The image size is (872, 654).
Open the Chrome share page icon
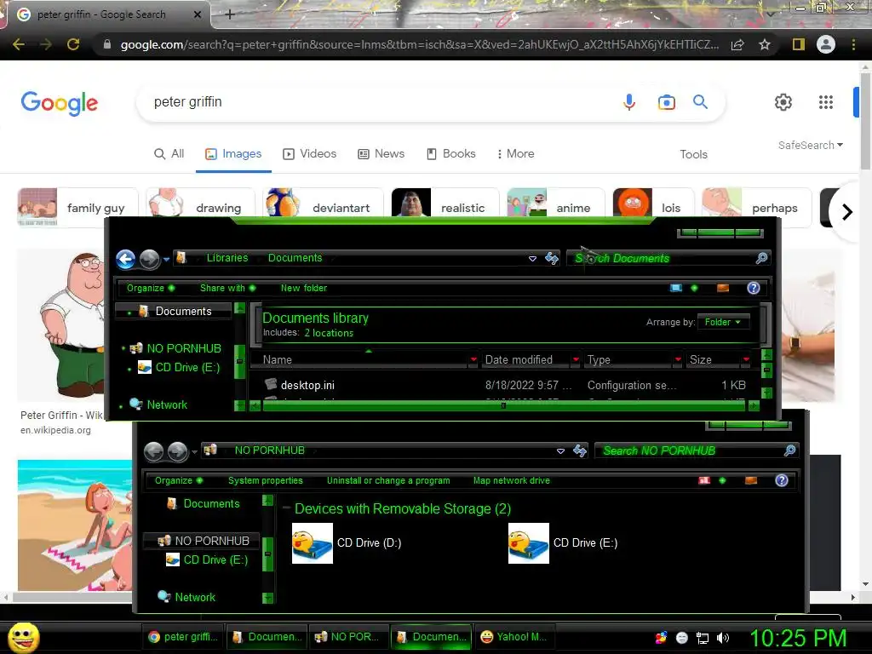click(737, 44)
